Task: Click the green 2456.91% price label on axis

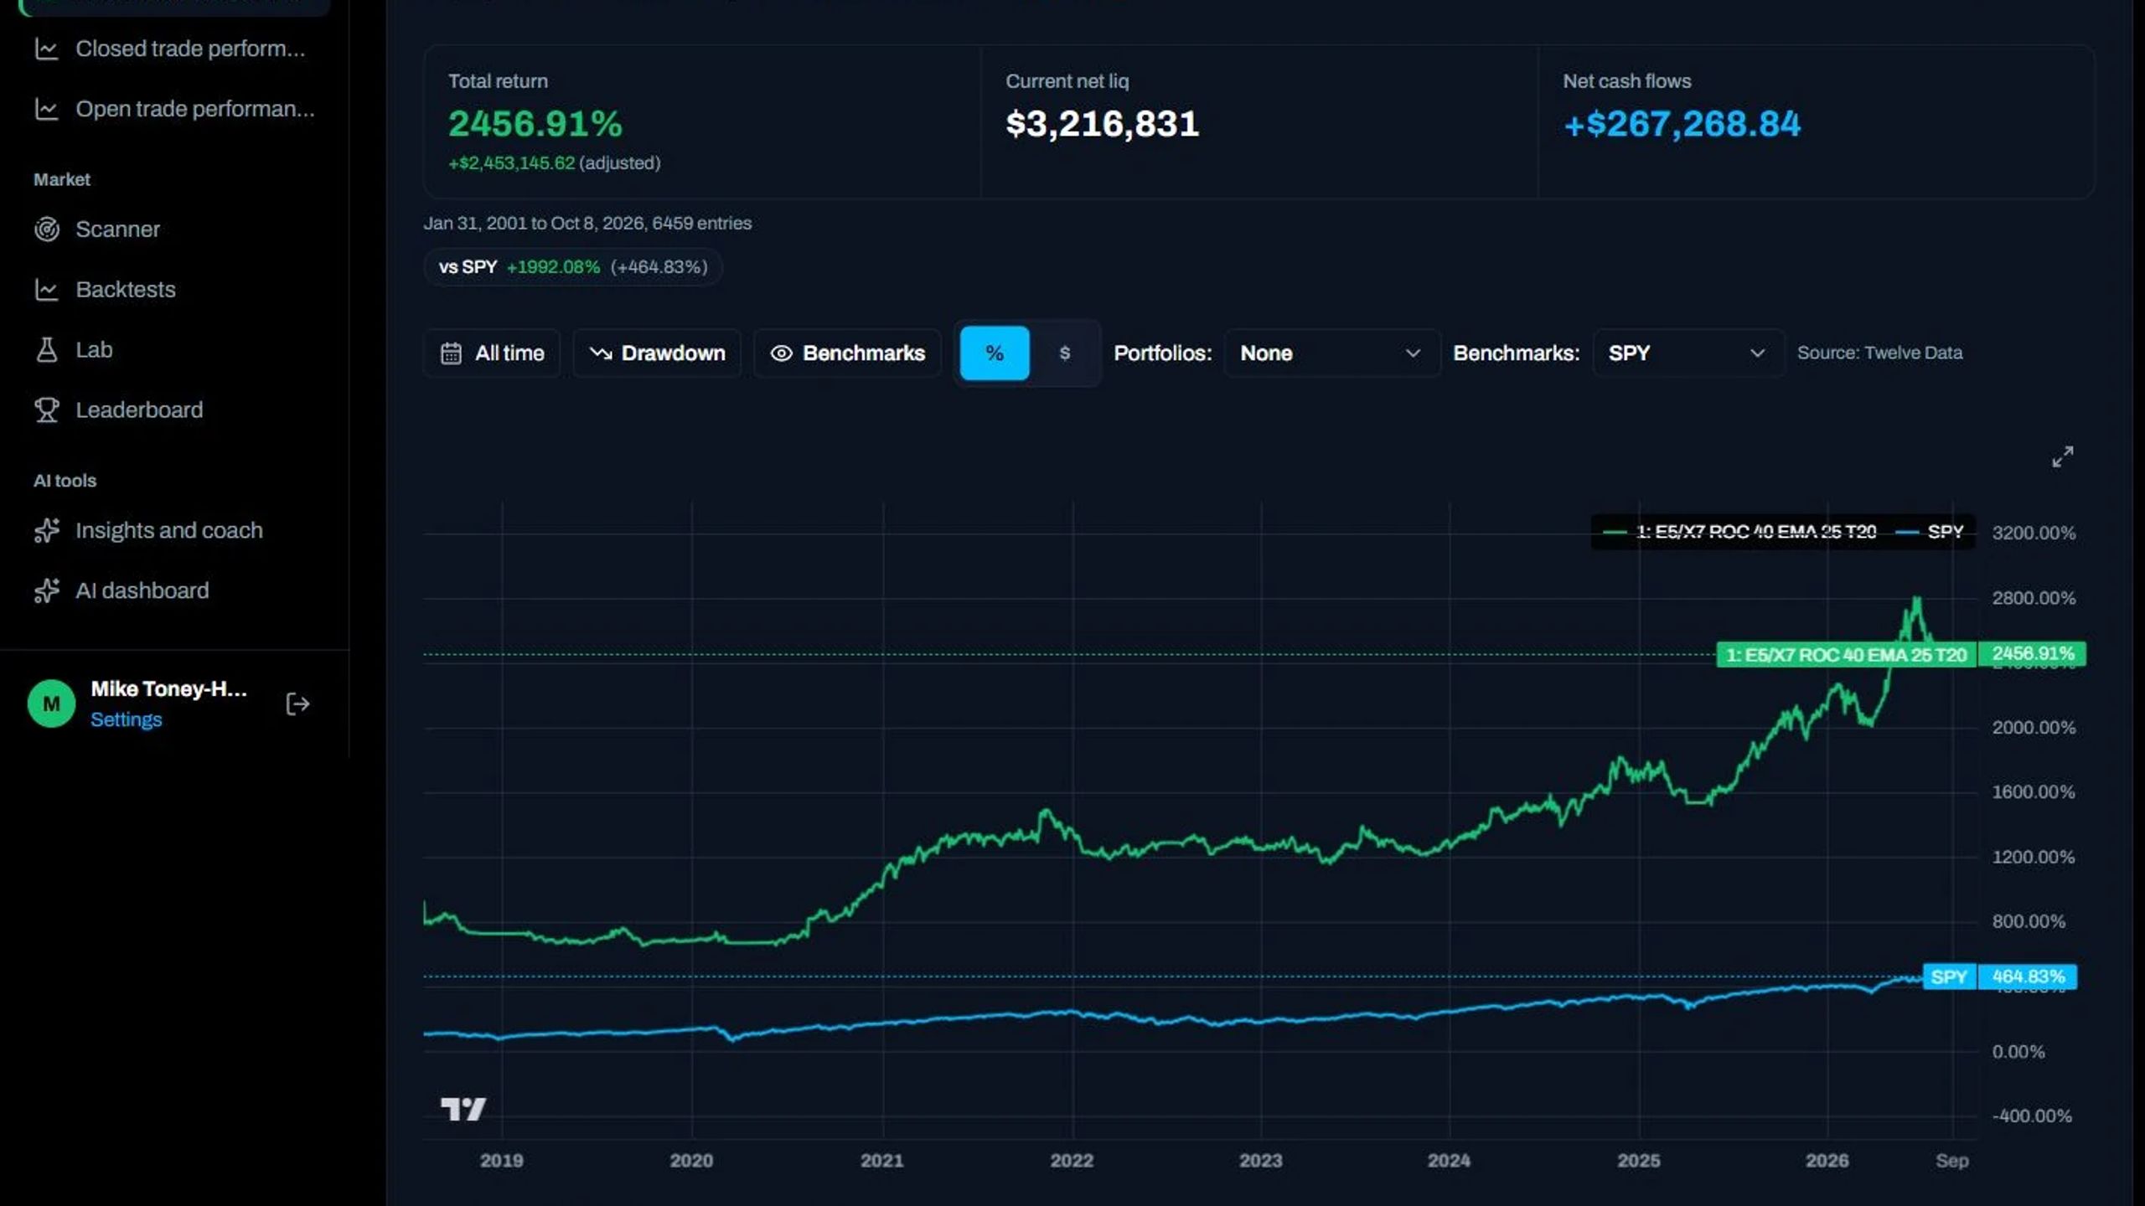Action: (2032, 654)
